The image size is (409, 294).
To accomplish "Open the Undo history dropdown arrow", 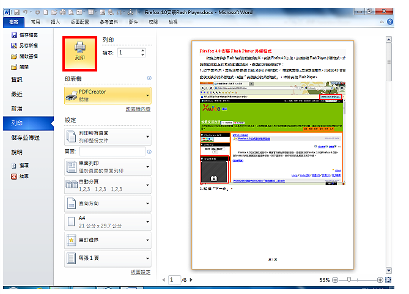I will click(31, 12).
